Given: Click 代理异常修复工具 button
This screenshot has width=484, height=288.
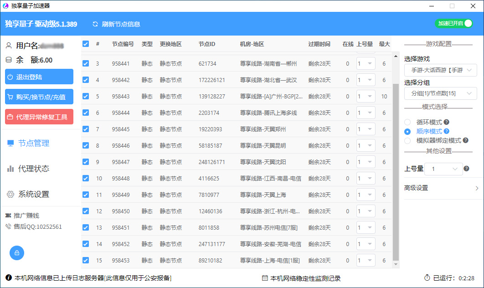Looking at the screenshot, I should tap(39, 117).
